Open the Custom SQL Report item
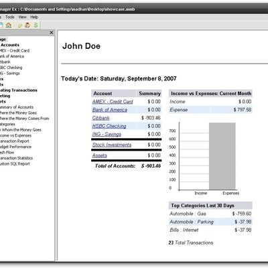 pos(15,163)
